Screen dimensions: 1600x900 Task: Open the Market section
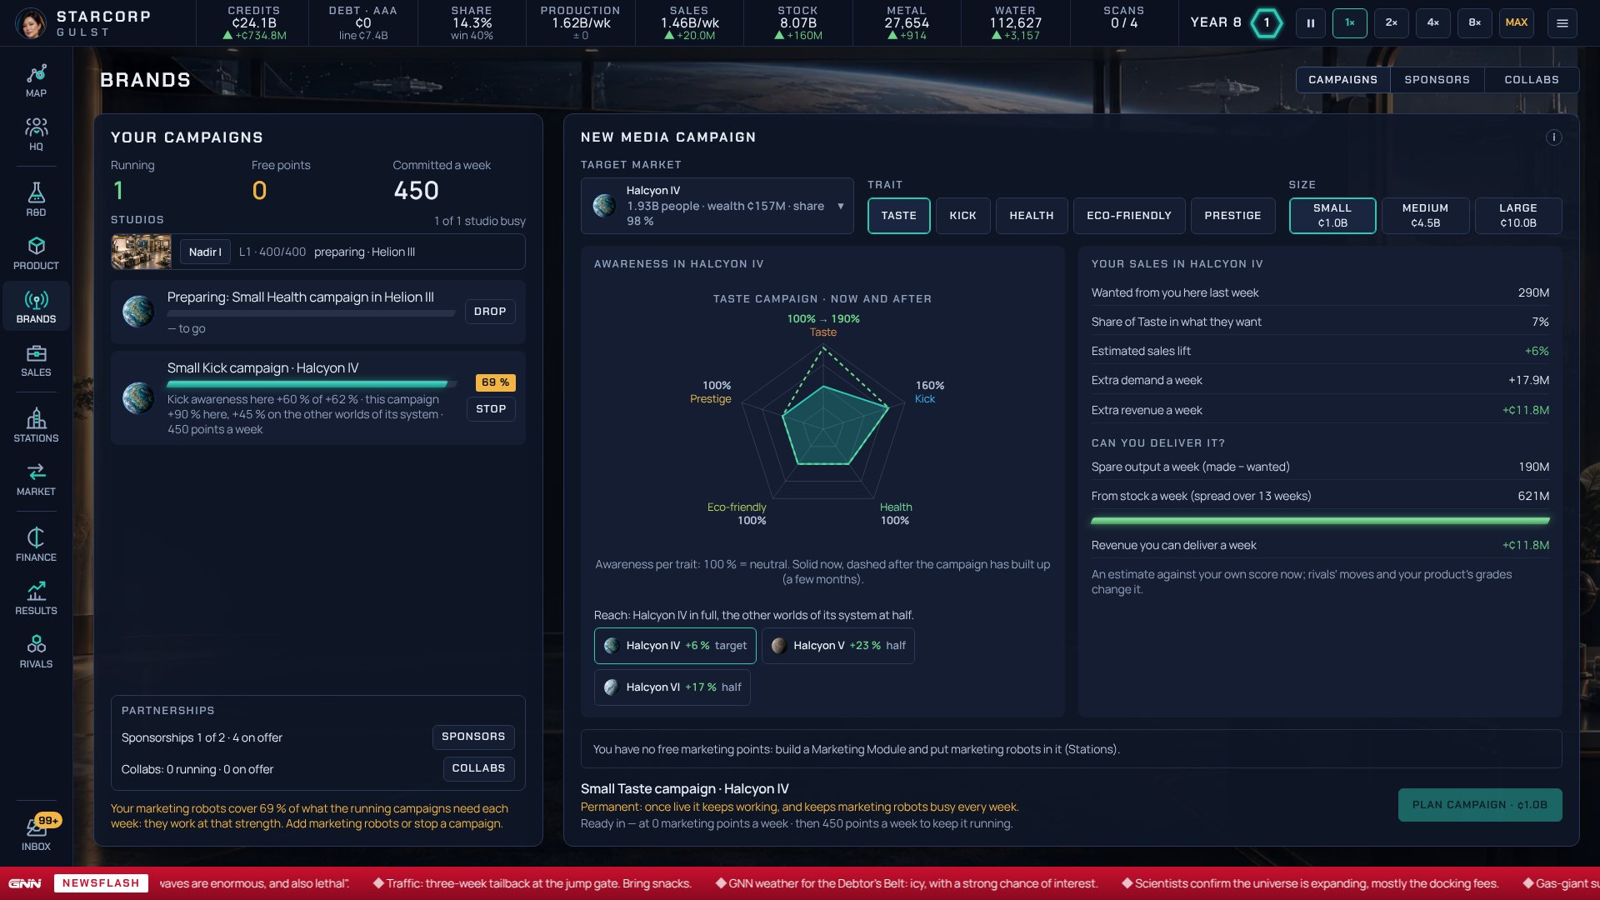(36, 479)
